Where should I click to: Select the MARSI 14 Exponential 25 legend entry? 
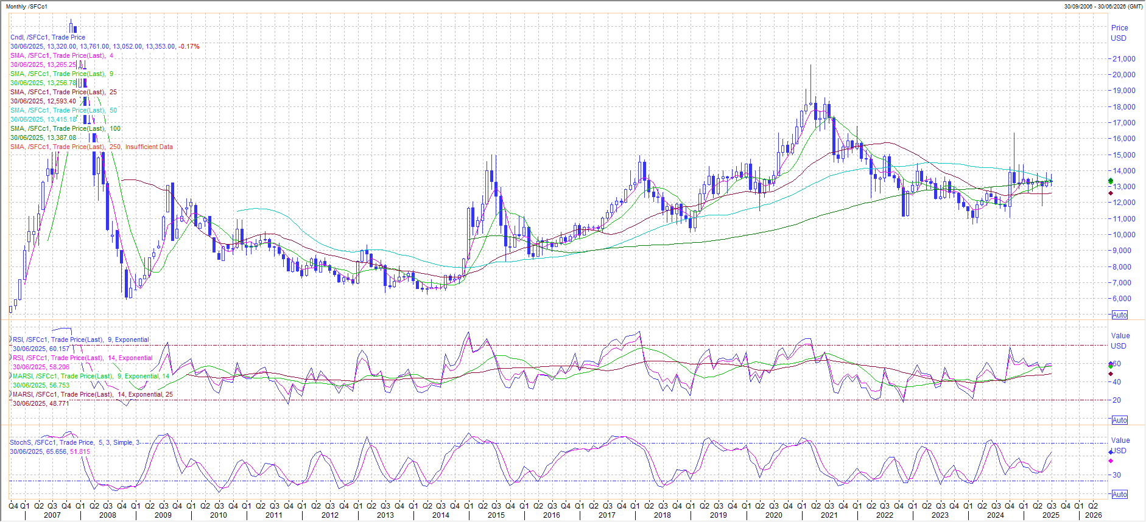[x=93, y=394]
